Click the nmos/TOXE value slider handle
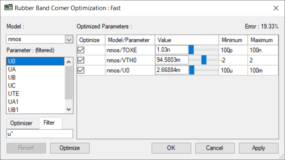The width and height of the screenshot is (285, 160). [x=191, y=50]
